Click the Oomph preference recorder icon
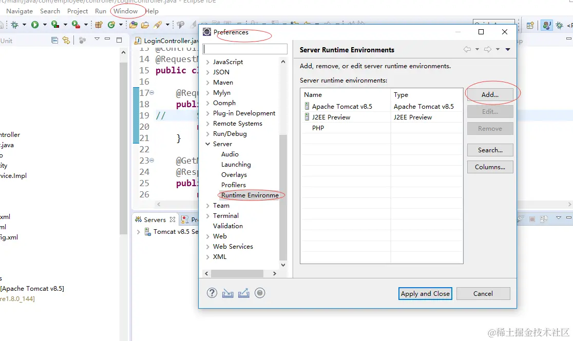Screen dimensions: 573x341 (x=260, y=293)
